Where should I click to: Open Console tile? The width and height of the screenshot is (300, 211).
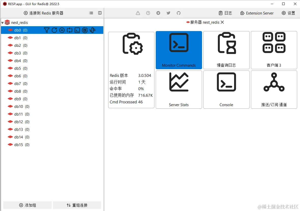coord(226,90)
